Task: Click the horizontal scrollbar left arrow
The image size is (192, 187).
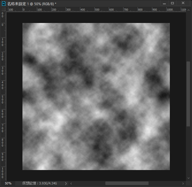Action: (71, 184)
